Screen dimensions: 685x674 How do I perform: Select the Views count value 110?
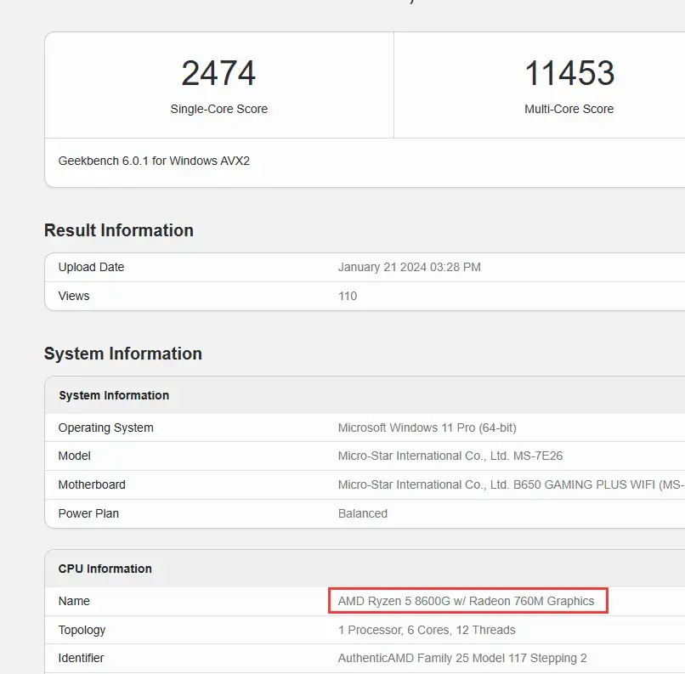(348, 296)
